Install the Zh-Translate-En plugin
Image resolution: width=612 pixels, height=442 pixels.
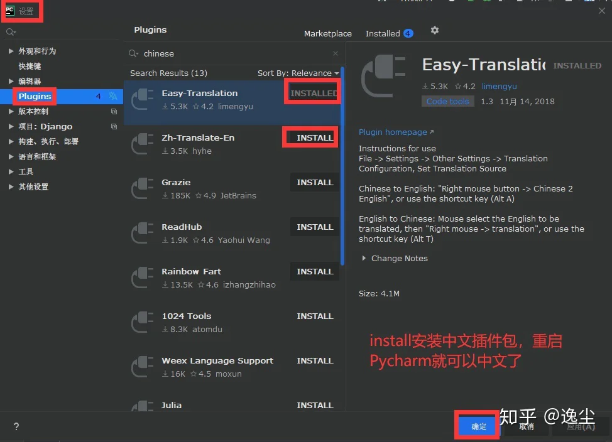click(315, 137)
